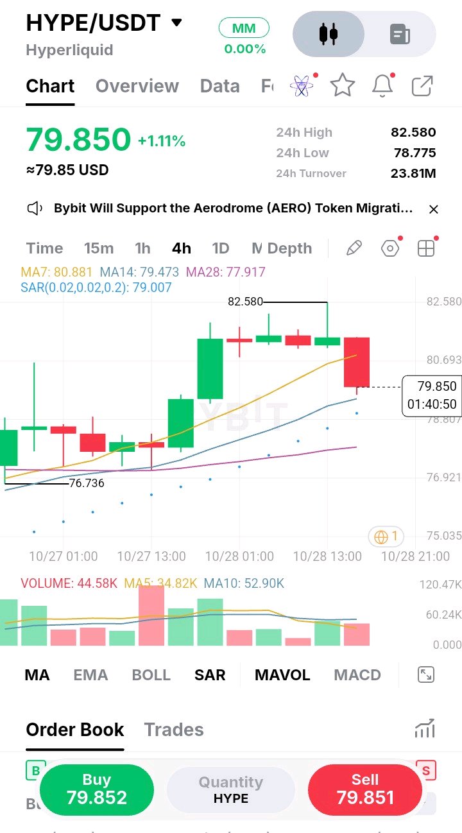462x833 pixels.
Task: Select the 4h interval
Action: pos(182,248)
